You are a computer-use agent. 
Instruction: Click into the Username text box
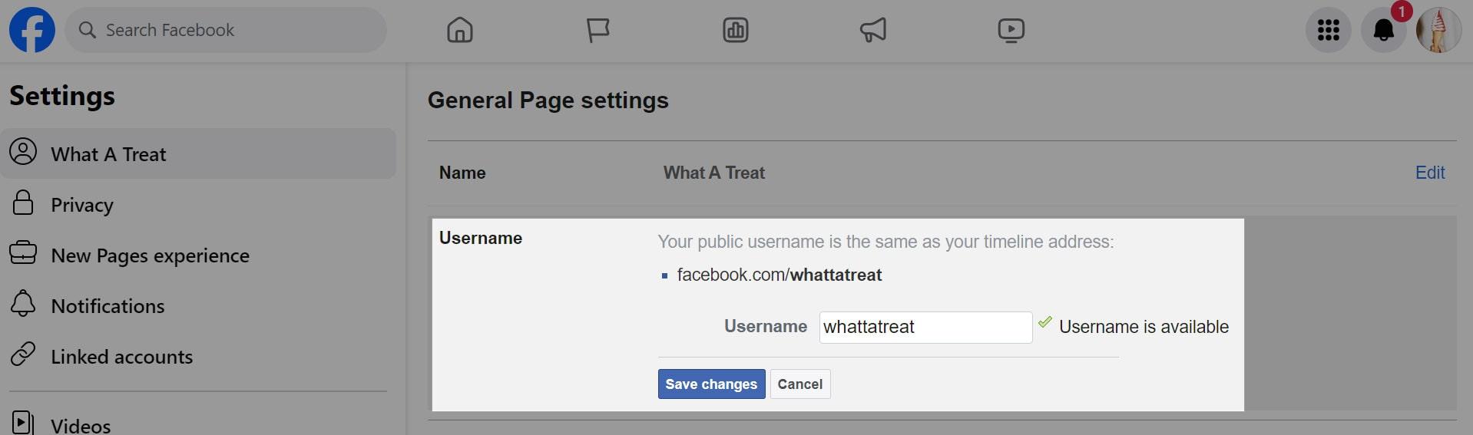(925, 328)
